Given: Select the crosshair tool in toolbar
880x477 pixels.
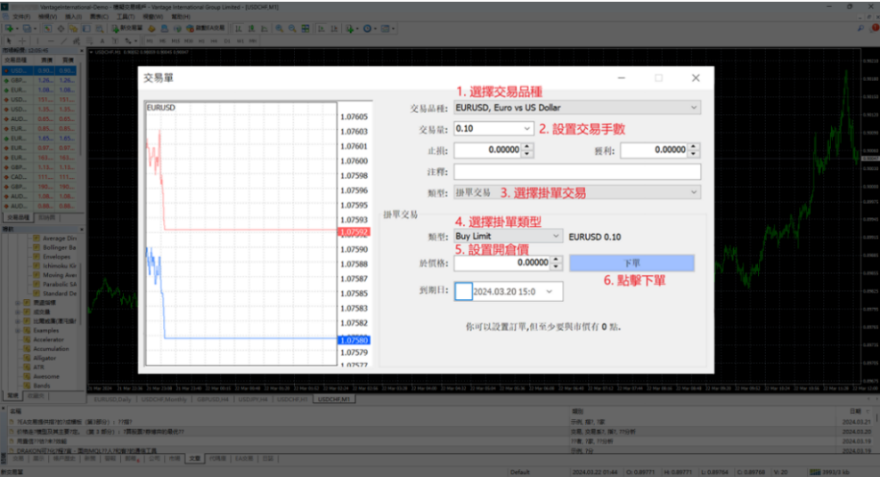Looking at the screenshot, I should point(20,40).
